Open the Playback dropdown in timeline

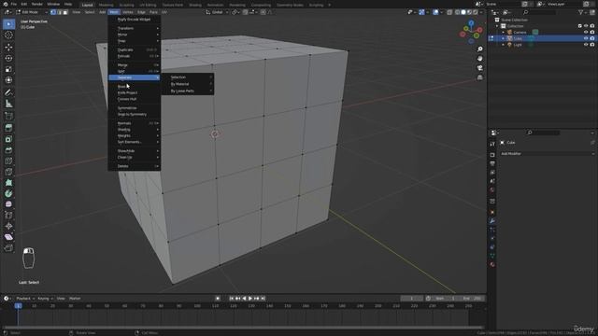(x=25, y=299)
